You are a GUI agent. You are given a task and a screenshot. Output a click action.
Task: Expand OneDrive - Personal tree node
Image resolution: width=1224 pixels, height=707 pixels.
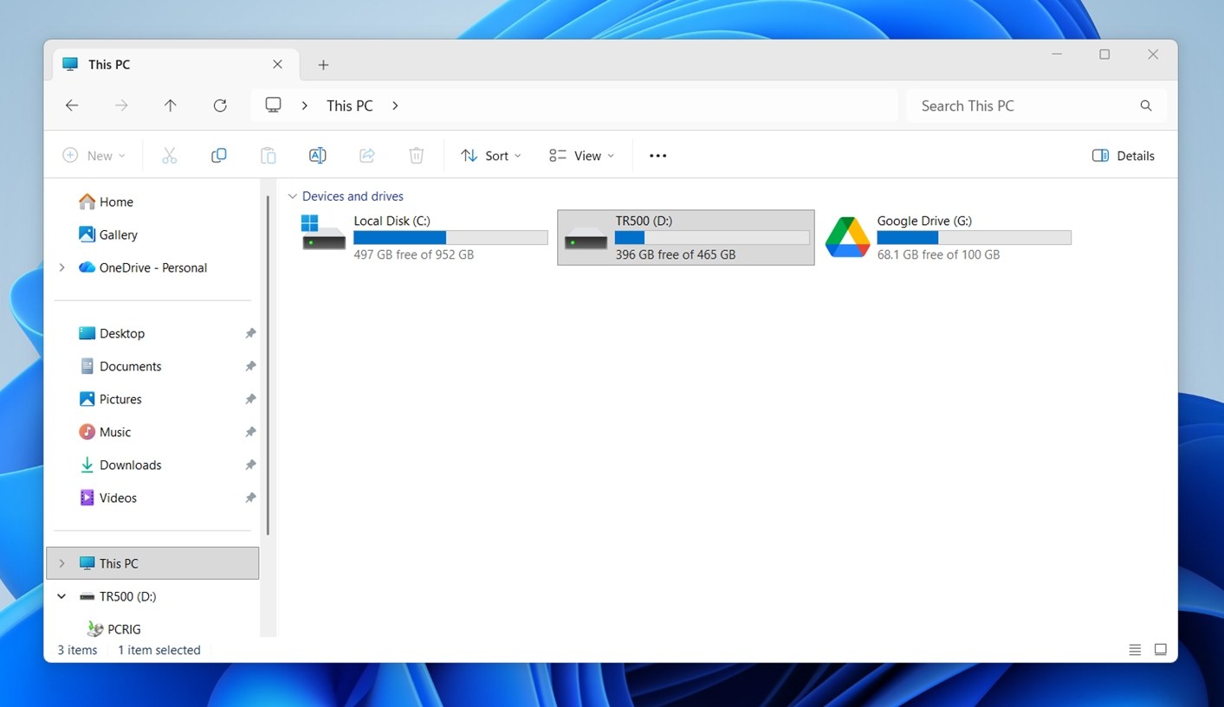point(62,267)
